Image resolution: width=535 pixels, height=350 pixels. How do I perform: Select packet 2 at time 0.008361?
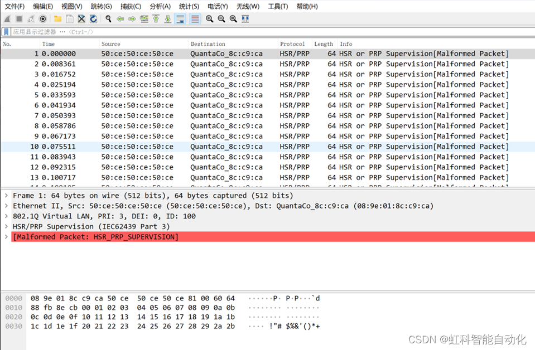point(268,64)
